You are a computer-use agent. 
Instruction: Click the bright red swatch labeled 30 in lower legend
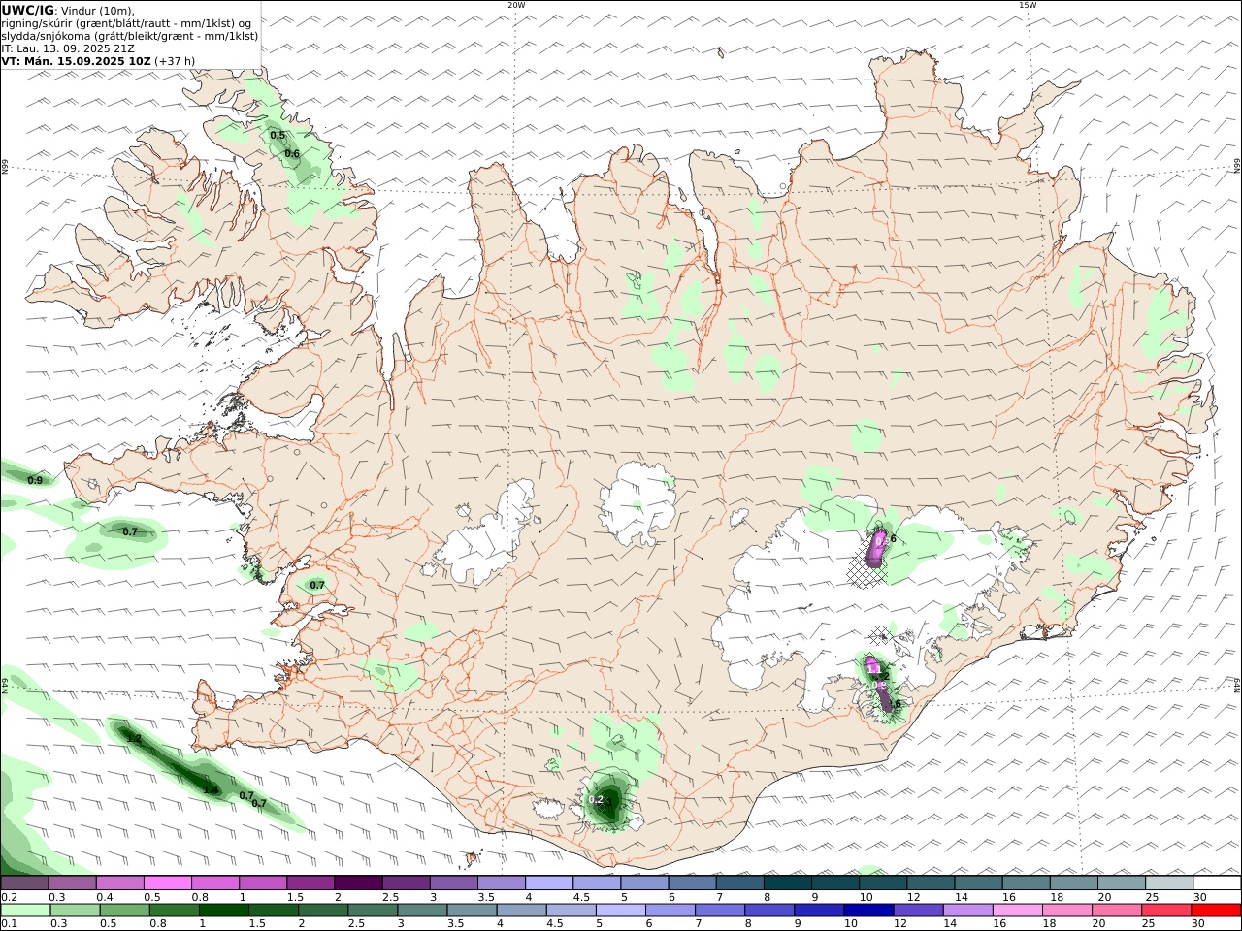click(x=1217, y=911)
